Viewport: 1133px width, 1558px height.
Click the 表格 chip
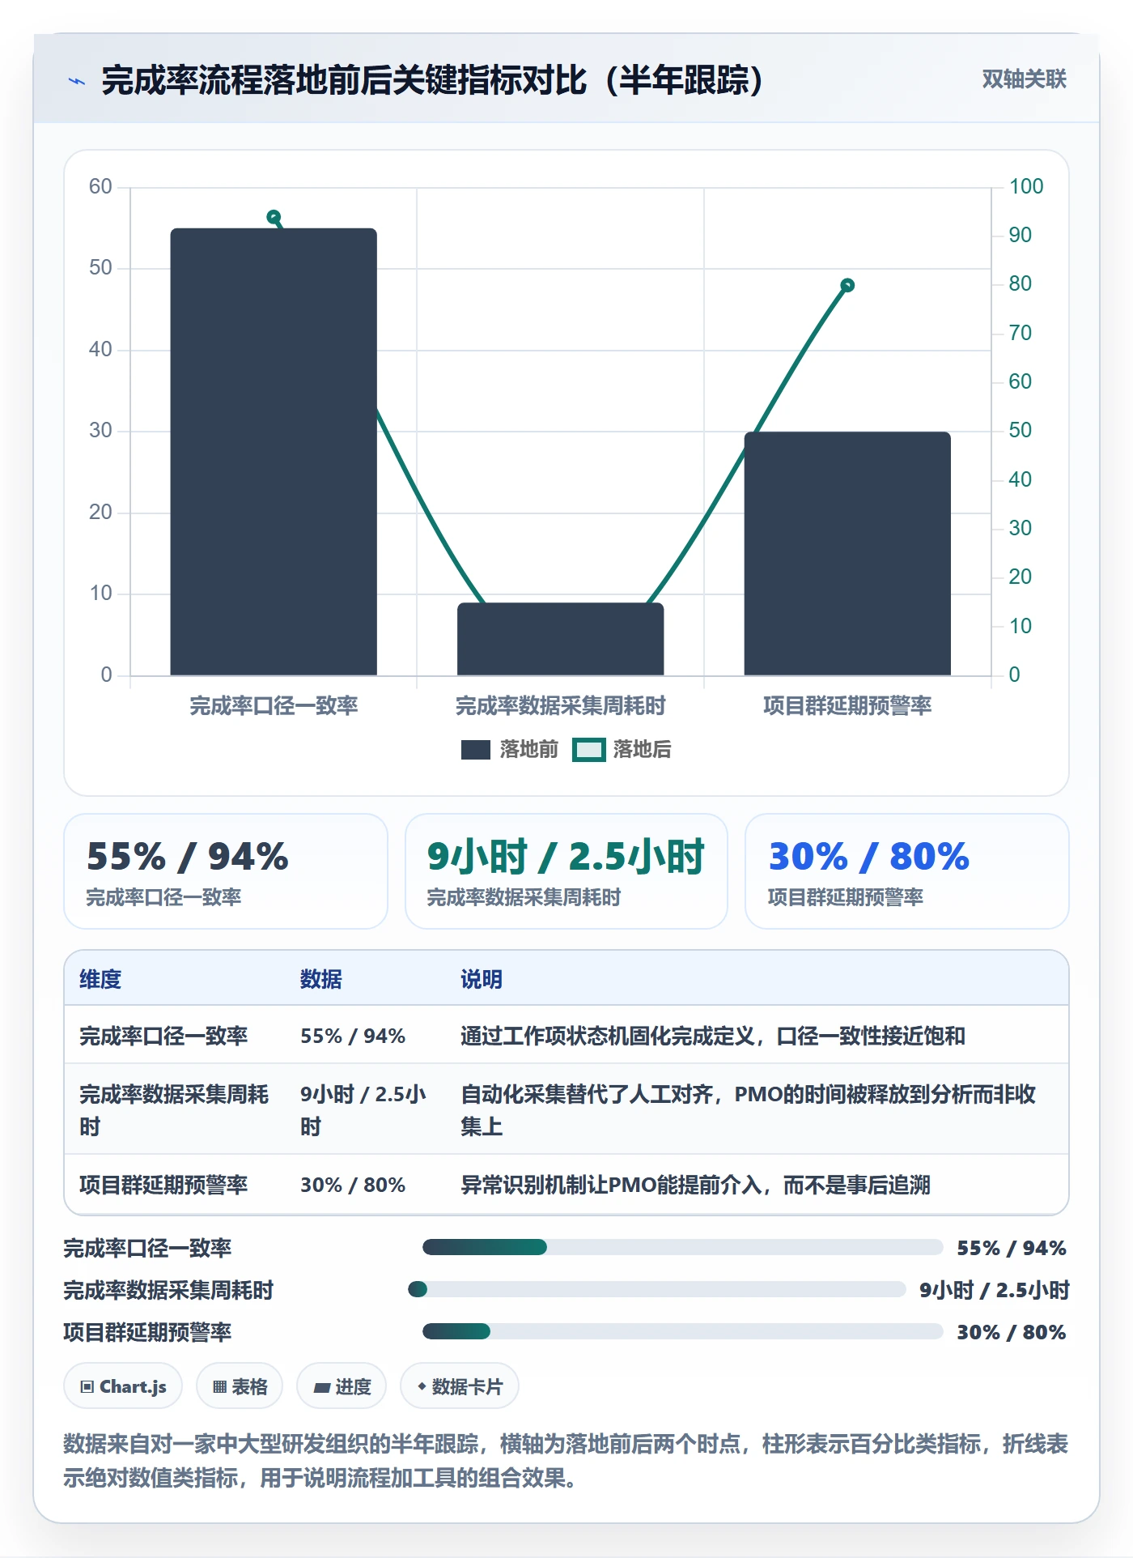240,1386
